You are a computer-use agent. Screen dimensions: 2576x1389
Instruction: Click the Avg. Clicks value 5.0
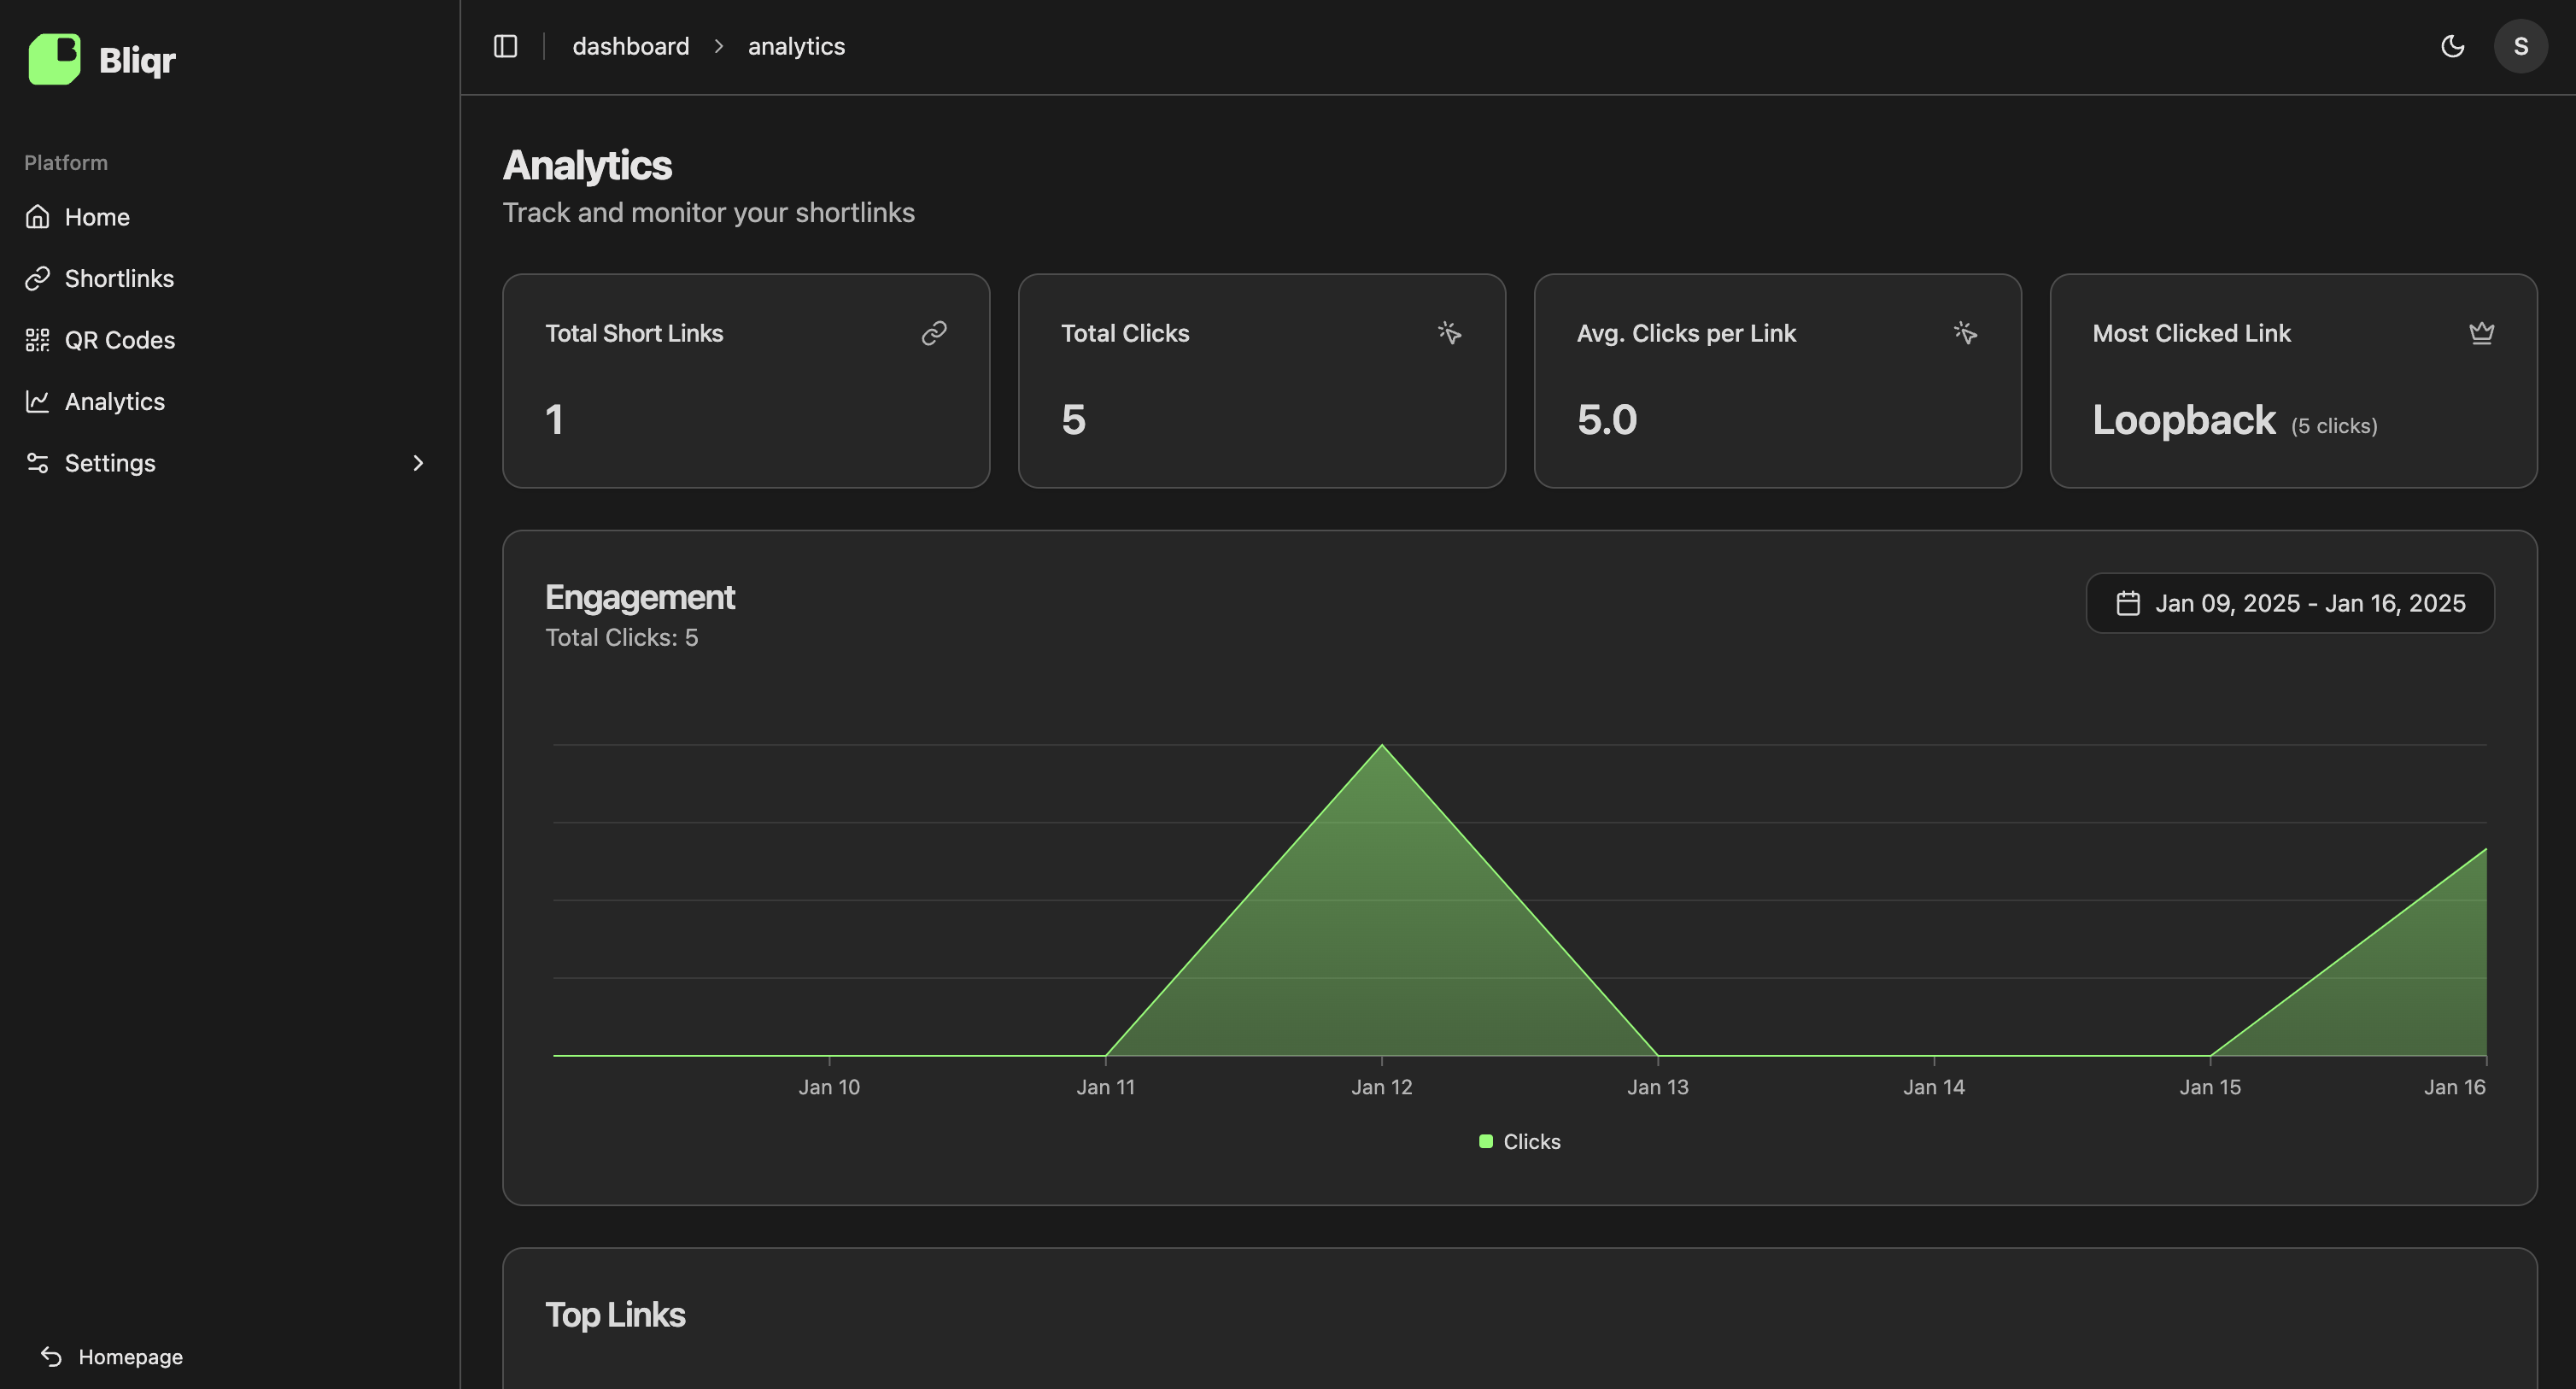1607,420
